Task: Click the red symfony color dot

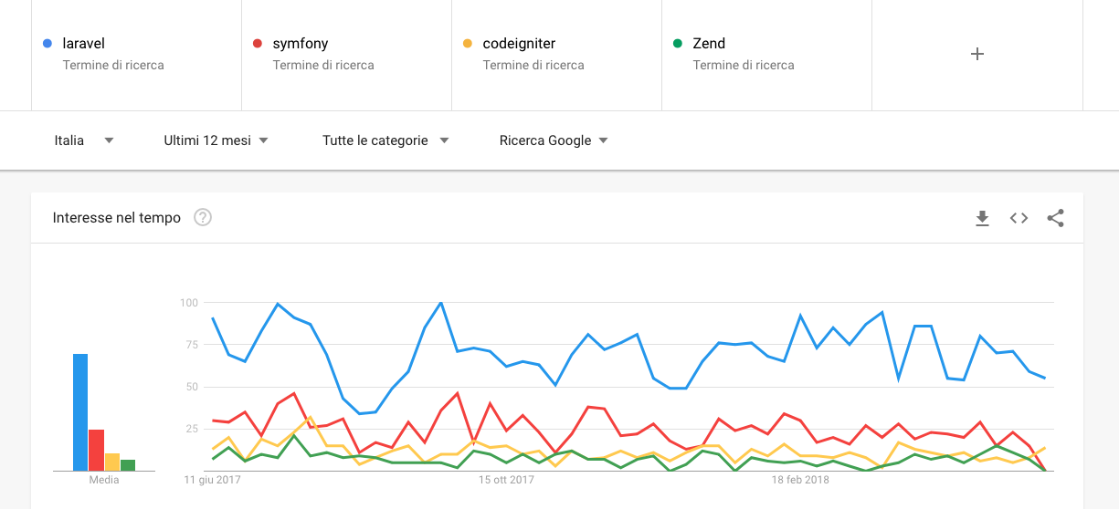Action: (x=258, y=43)
